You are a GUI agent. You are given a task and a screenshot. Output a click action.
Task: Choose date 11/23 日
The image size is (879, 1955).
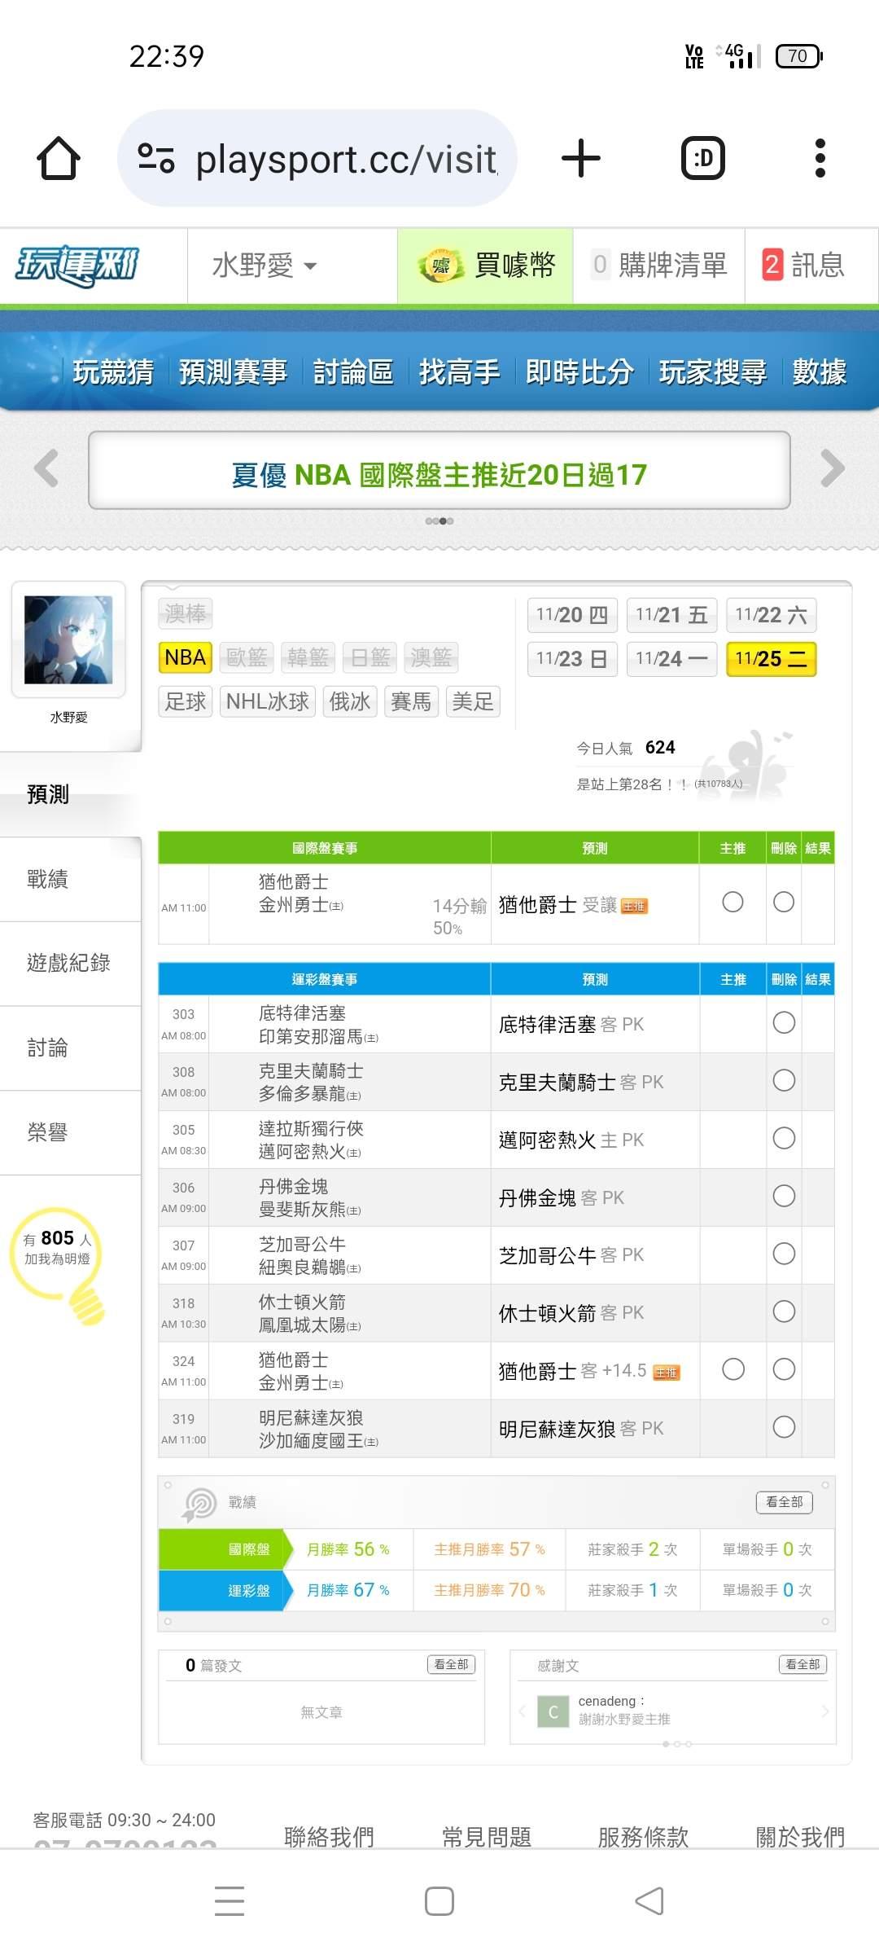point(572,659)
